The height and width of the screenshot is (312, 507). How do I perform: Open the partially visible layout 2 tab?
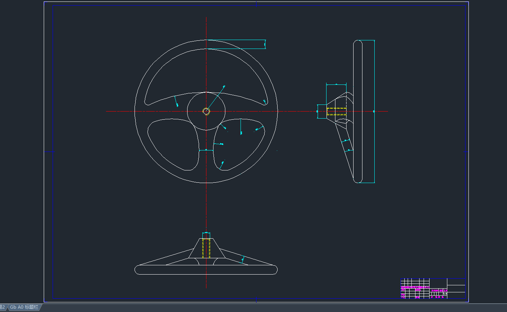(x=3, y=307)
